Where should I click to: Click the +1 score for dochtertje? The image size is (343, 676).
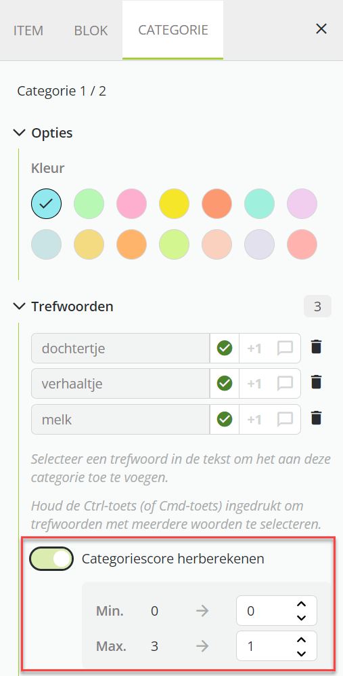point(254,349)
